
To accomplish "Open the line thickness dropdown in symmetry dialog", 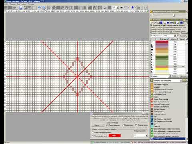I will coord(146,136).
